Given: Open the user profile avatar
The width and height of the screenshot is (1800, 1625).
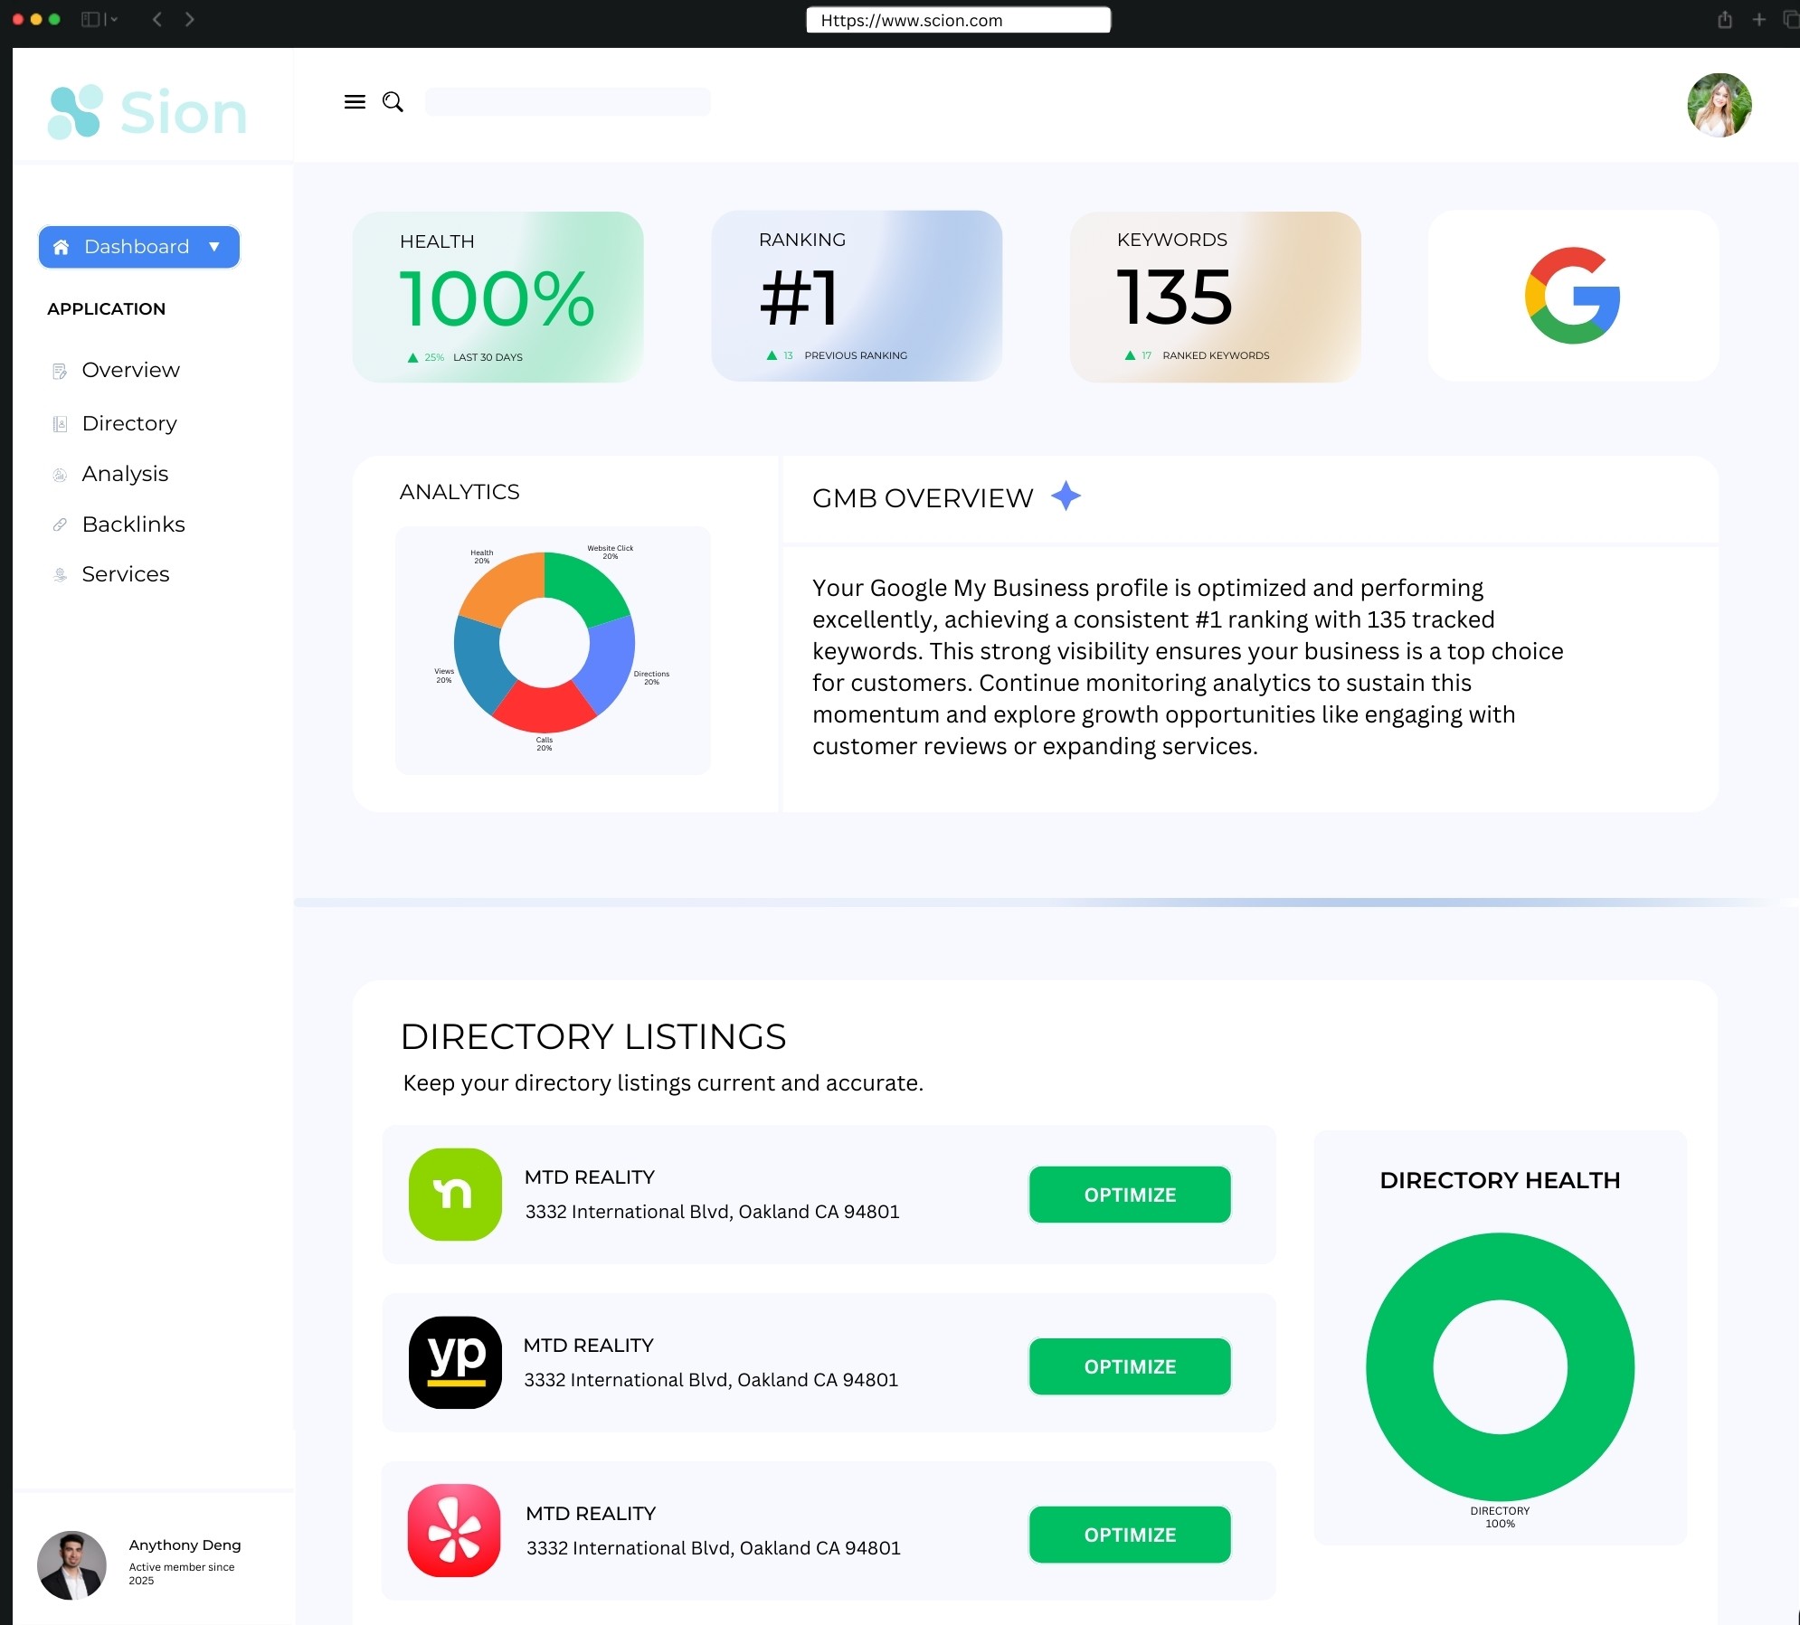Looking at the screenshot, I should 1719,105.
